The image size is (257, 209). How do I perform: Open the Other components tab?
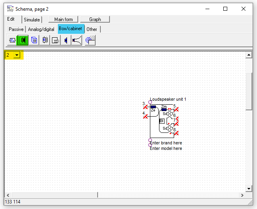(x=92, y=29)
